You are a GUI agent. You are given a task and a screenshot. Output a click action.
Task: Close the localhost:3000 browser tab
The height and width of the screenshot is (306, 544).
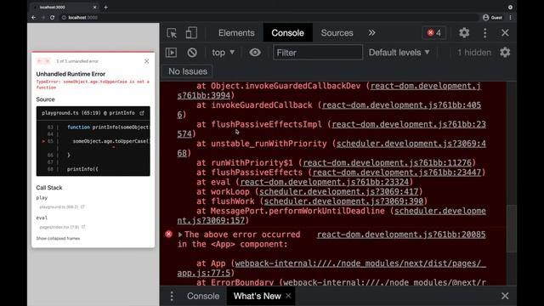coord(94,8)
